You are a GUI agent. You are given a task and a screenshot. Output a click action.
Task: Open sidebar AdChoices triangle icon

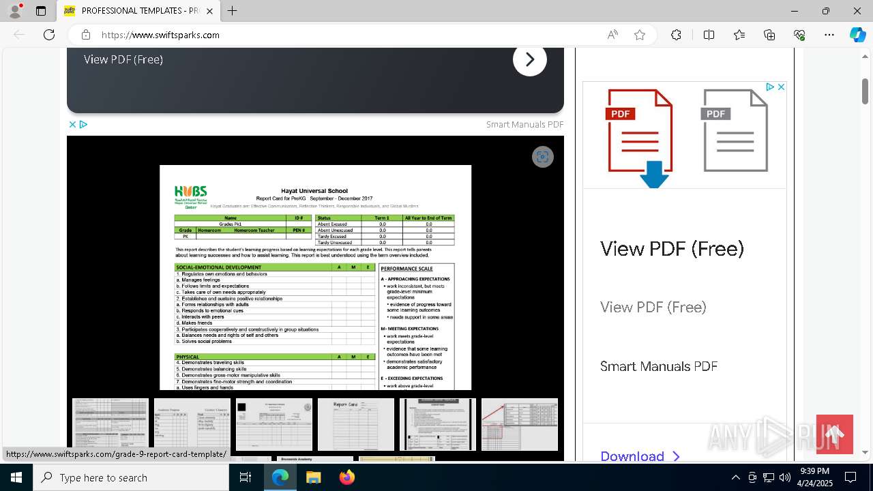pyautogui.click(x=770, y=87)
